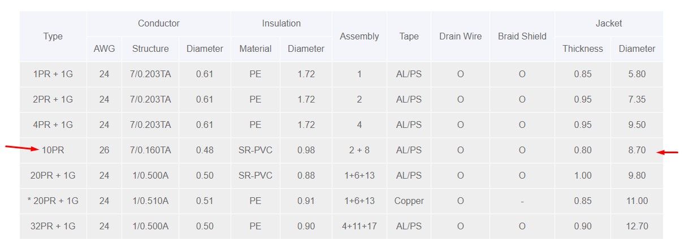This screenshot has width=684, height=244.
Task: Click the Jacket Thickness subheader
Action: pos(582,49)
